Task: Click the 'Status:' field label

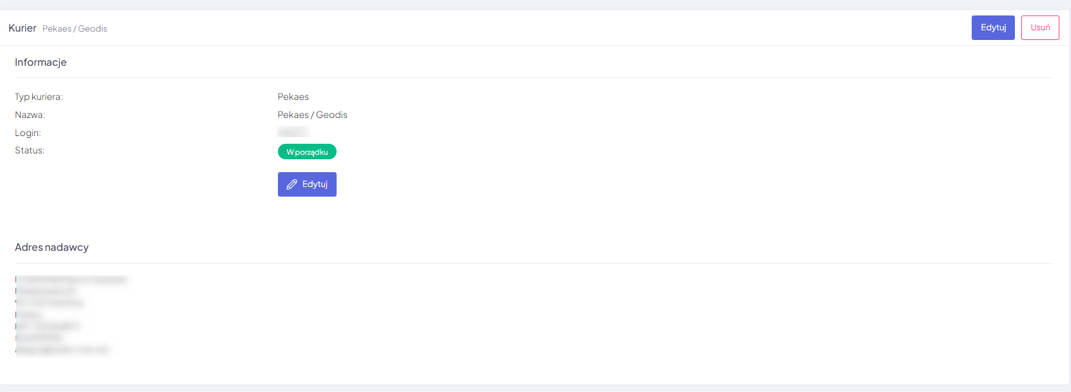Action: pos(30,150)
